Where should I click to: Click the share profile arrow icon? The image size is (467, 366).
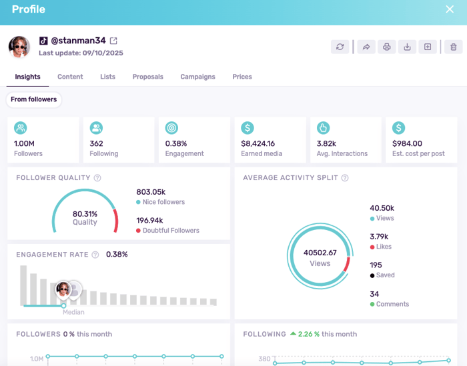point(366,47)
